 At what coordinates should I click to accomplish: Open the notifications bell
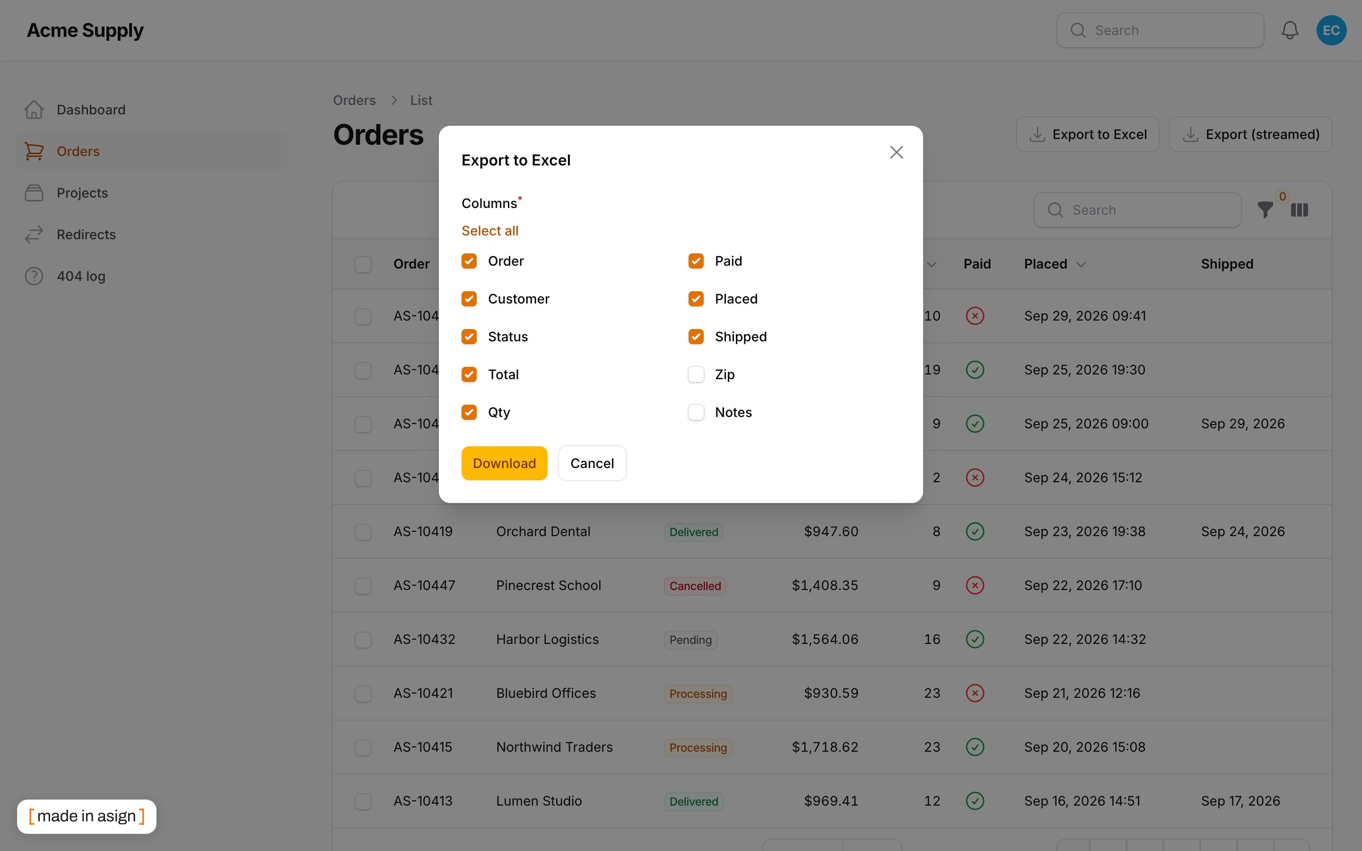(x=1289, y=30)
